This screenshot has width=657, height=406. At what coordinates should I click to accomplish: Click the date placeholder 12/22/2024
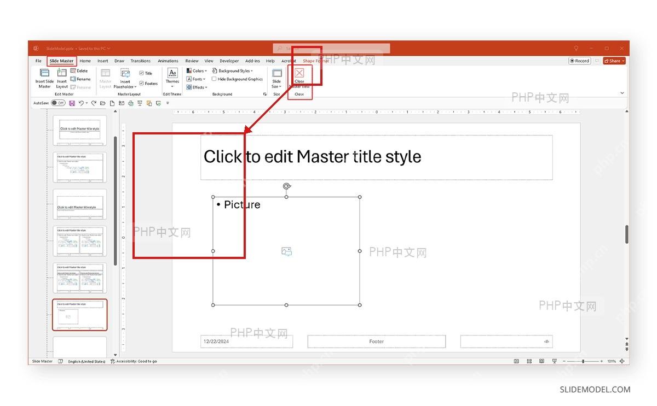(x=247, y=342)
